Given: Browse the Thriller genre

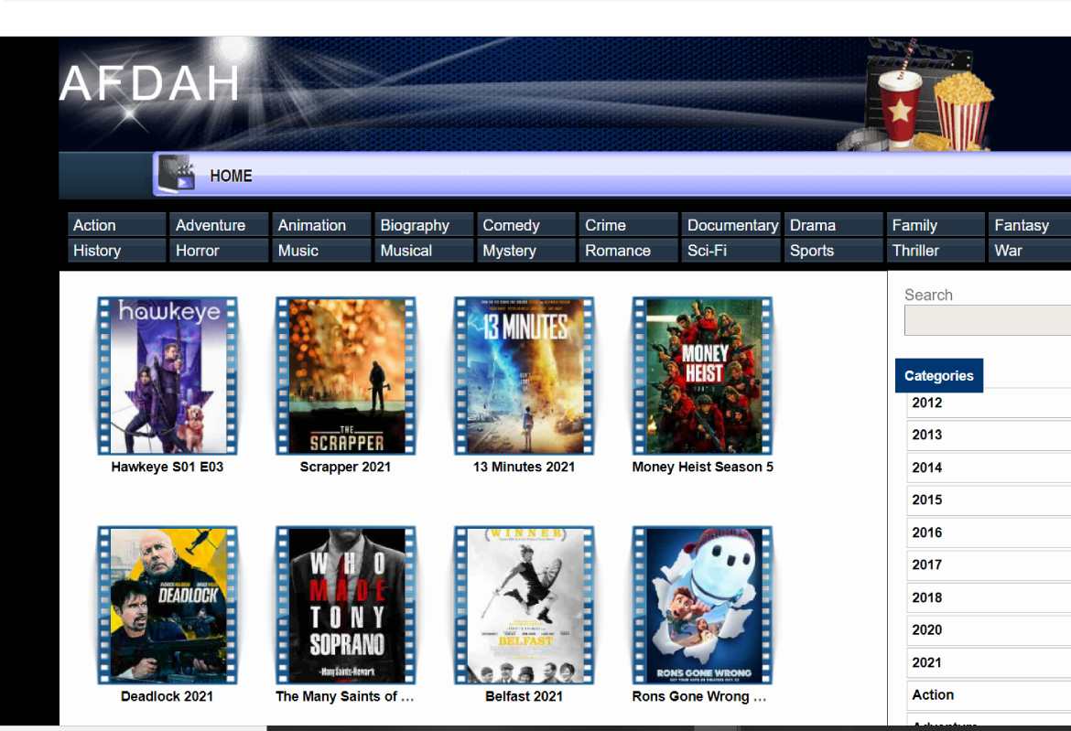Looking at the screenshot, I should pos(936,250).
